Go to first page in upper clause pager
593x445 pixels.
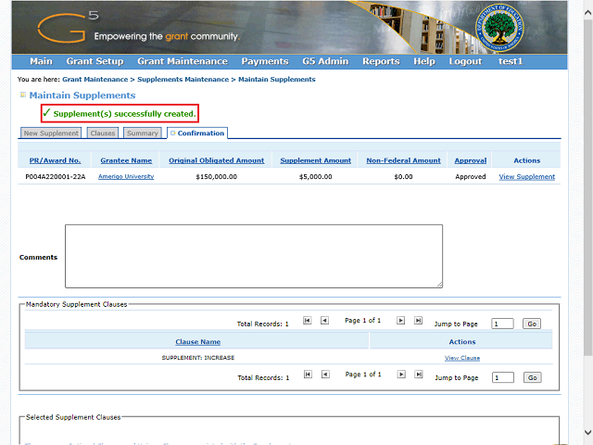click(307, 321)
